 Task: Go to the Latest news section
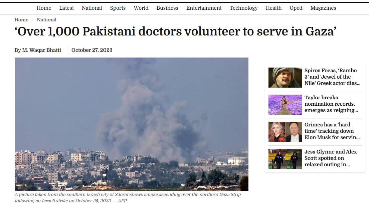[66, 8]
